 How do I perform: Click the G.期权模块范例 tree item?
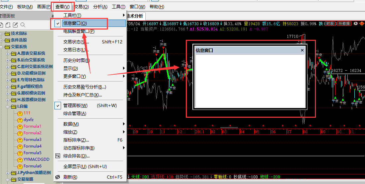click(31, 93)
